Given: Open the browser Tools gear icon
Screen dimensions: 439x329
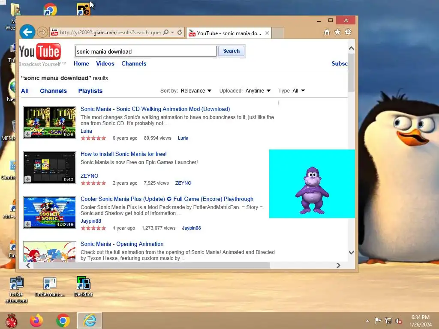Looking at the screenshot, I should pos(348,32).
